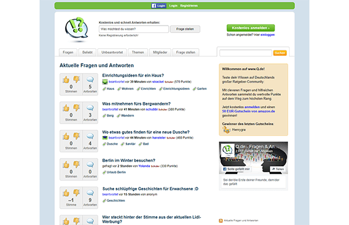The height and width of the screenshot is (225, 349).
Task: Upvote 'Was mitnehmen fürs Bergwandern?'
Action: click(x=66, y=108)
